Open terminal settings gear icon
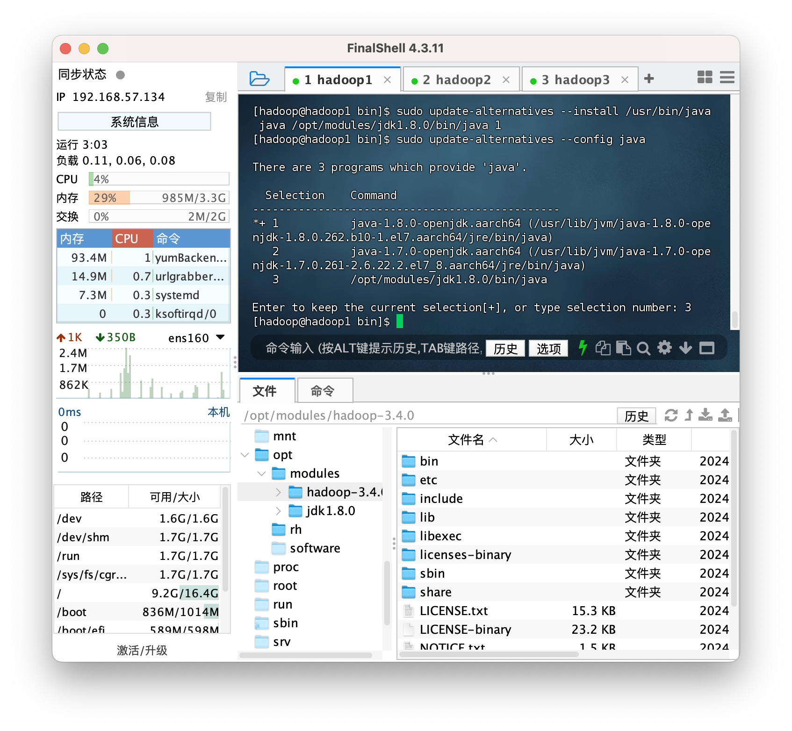The width and height of the screenshot is (792, 731). (x=664, y=347)
